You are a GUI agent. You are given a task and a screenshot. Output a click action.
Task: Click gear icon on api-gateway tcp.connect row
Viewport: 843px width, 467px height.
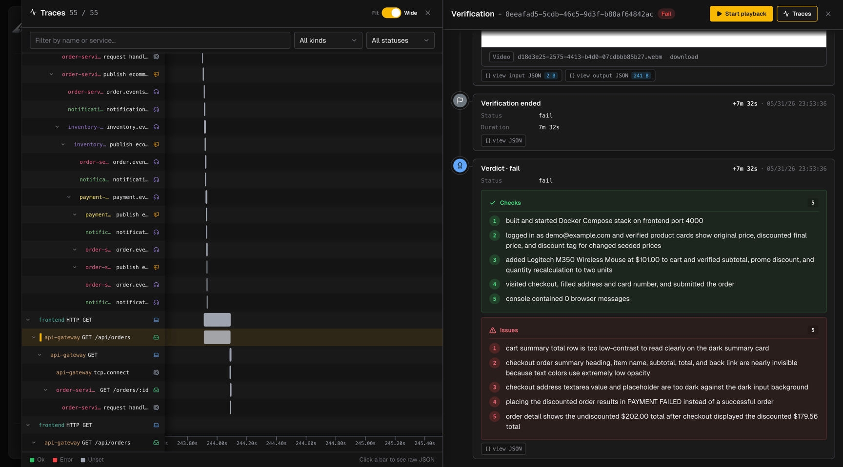click(x=156, y=372)
